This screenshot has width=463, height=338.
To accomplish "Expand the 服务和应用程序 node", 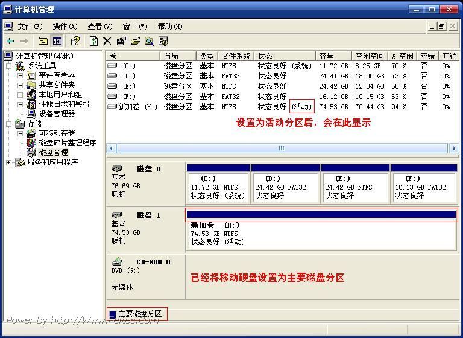I will pyautogui.click(x=9, y=162).
